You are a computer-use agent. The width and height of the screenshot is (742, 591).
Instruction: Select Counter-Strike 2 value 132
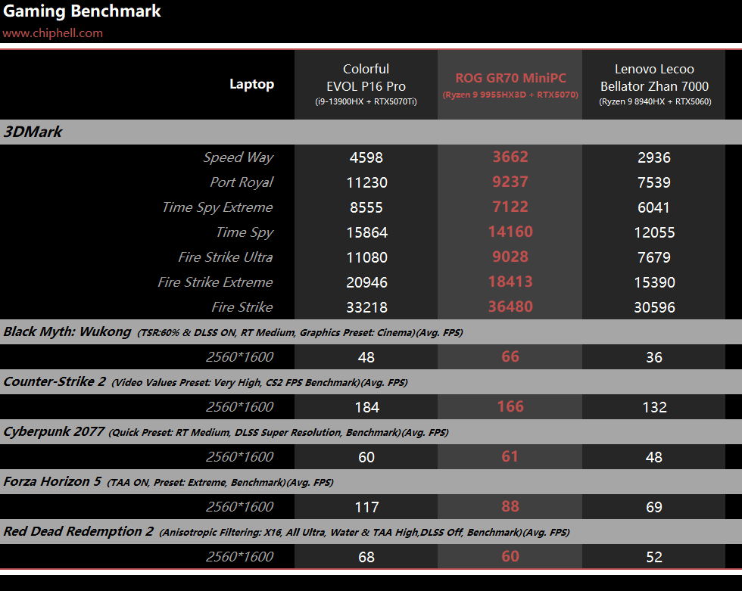654,408
